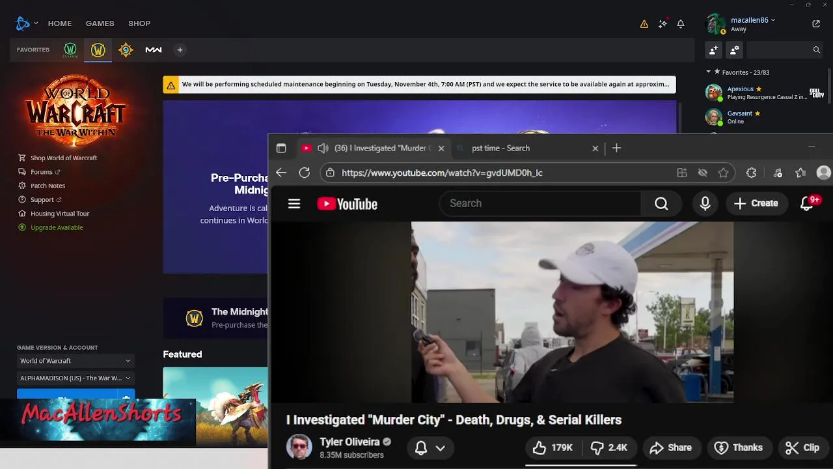
Task: Pop out the Battle.net friends panel
Action: point(816,23)
